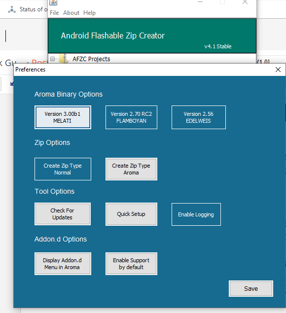This screenshot has height=313, width=286.
Task: Open the About menu
Action: point(71,13)
